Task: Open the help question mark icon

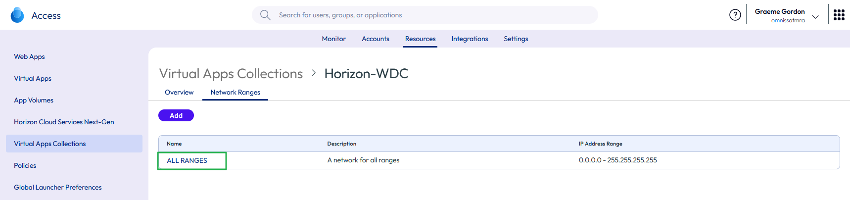Action: tap(735, 15)
